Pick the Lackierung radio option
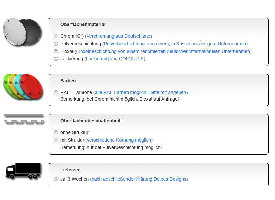The width and height of the screenshot is (275, 200). 56,59
